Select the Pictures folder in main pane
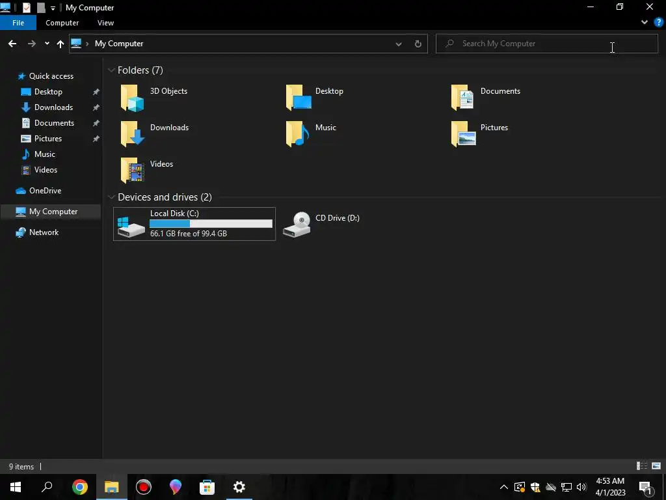666x500 pixels. coord(479,134)
